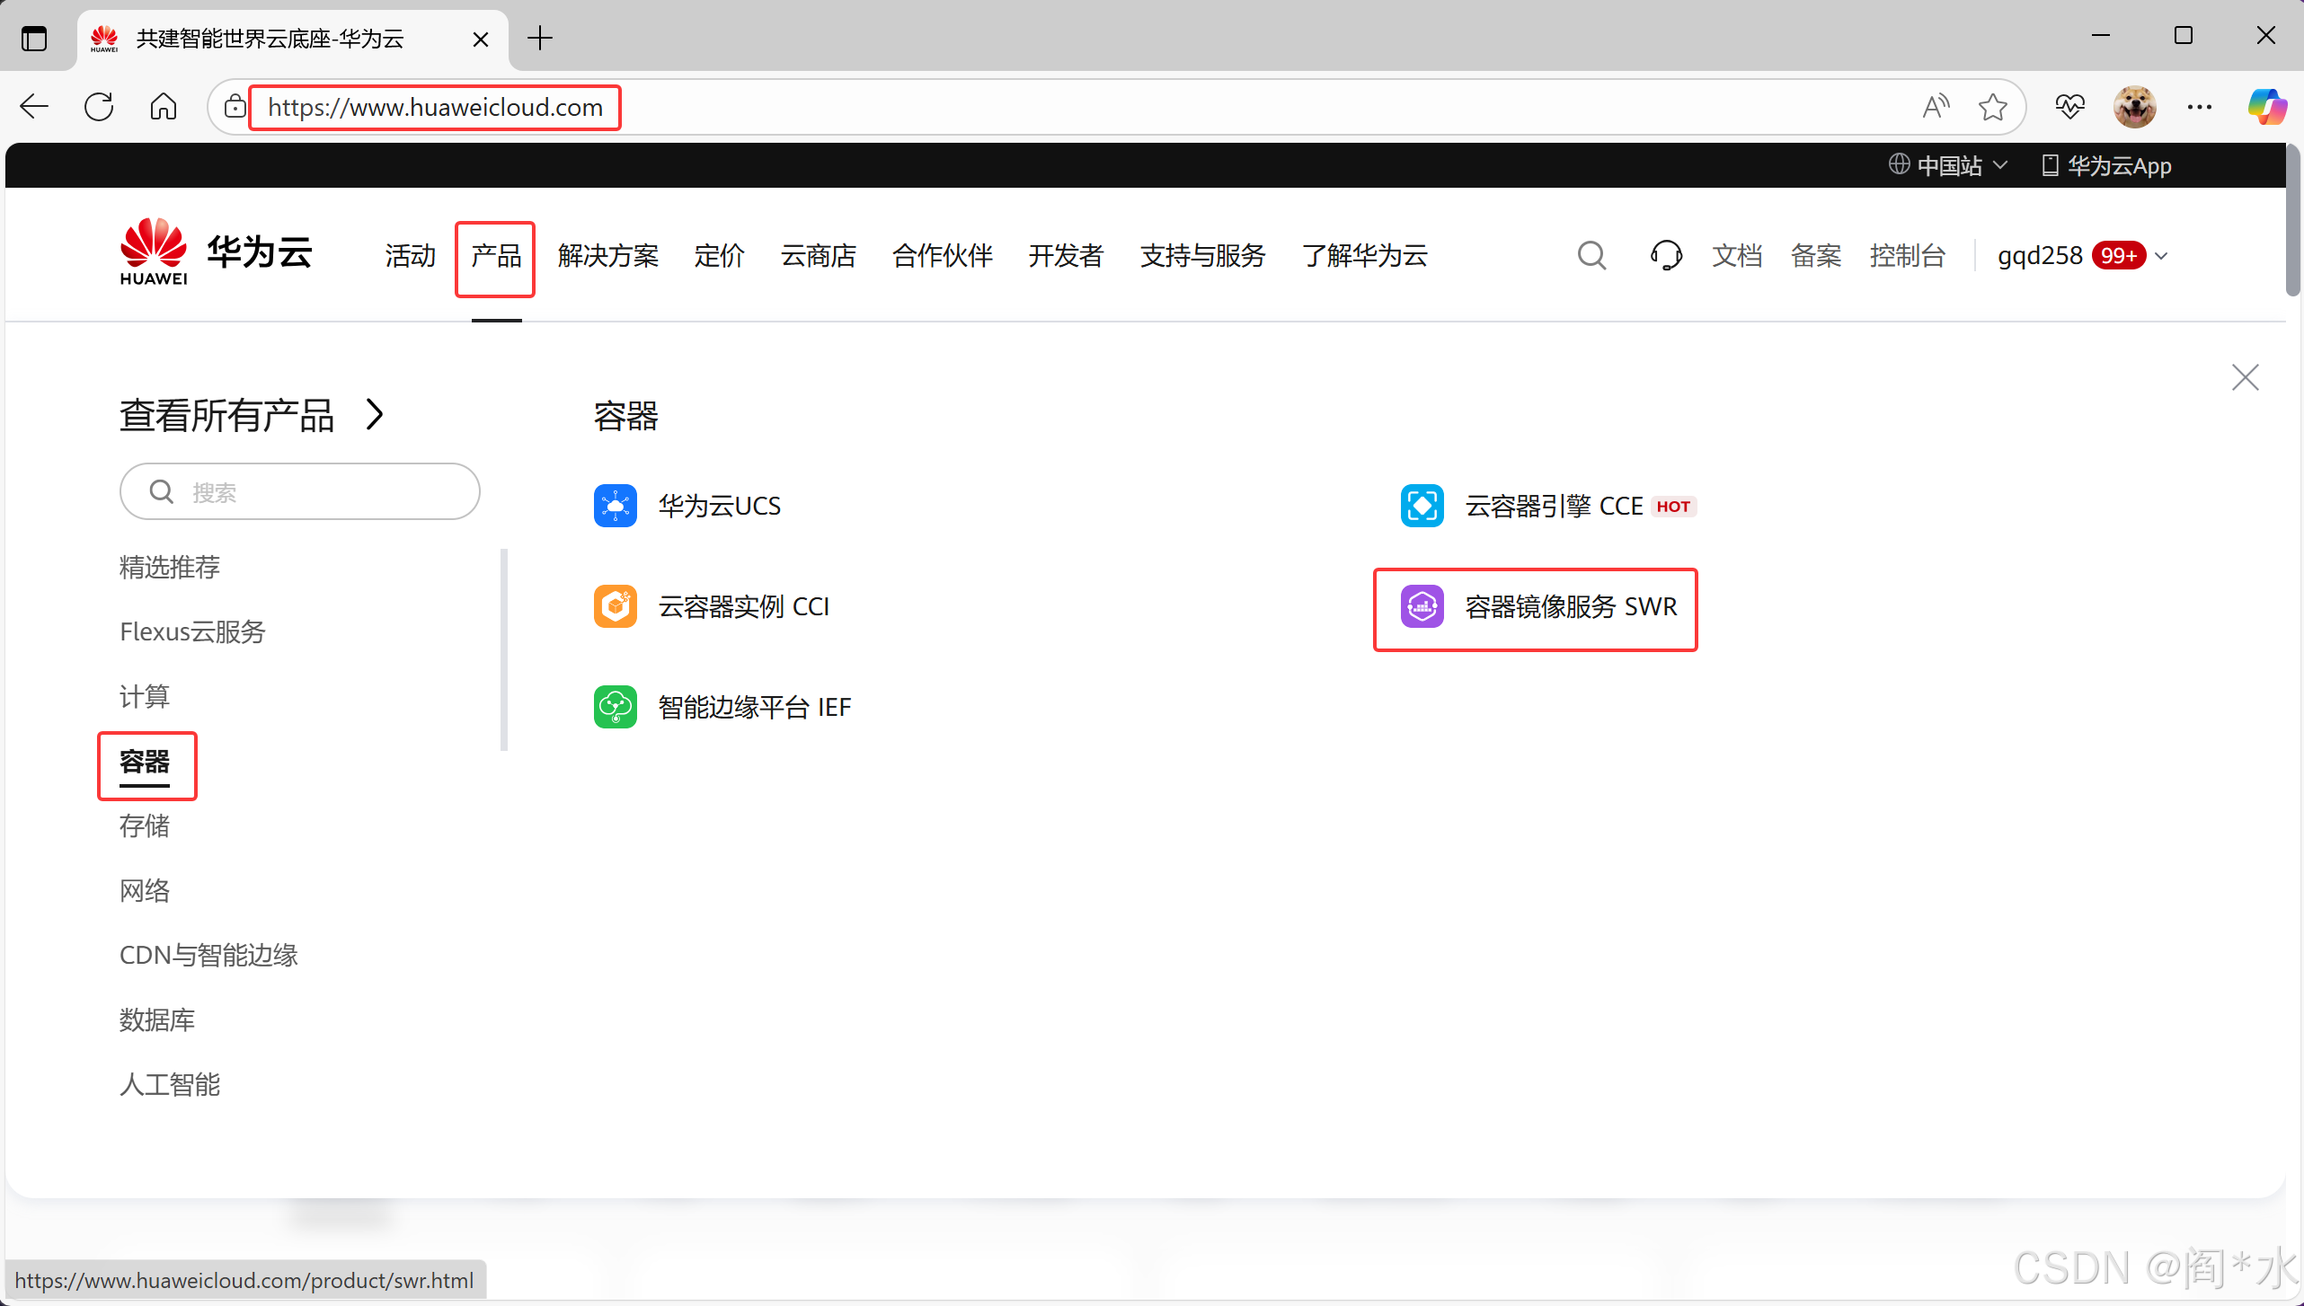Viewport: 2304px width, 1306px height.
Task: Click the IEF intelligent edge platform icon
Action: click(x=615, y=707)
